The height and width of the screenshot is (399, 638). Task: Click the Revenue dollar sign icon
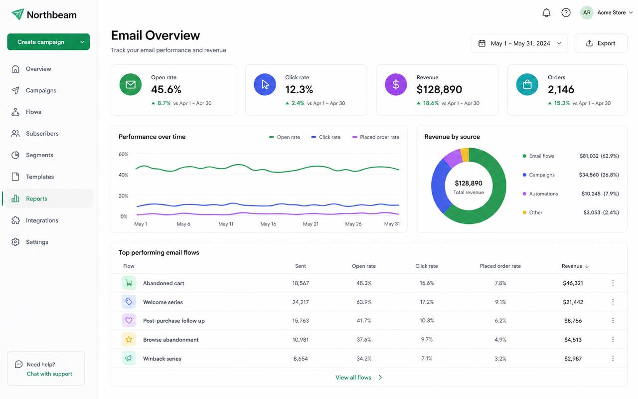(x=396, y=85)
